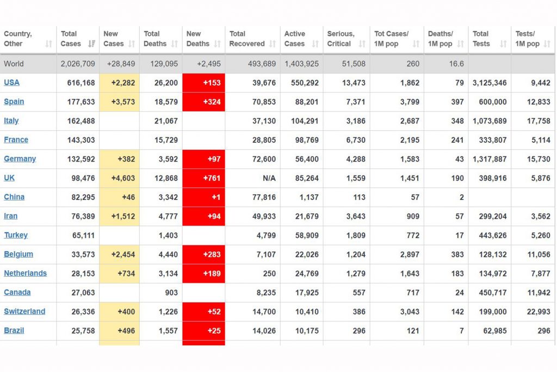Sort table by Total Deaths icon
The height and width of the screenshot is (372, 557).
click(175, 44)
